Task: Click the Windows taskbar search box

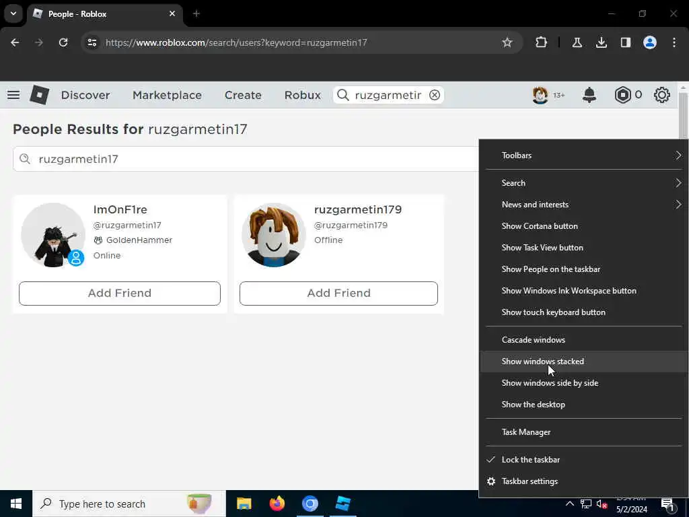Action: [x=129, y=504]
